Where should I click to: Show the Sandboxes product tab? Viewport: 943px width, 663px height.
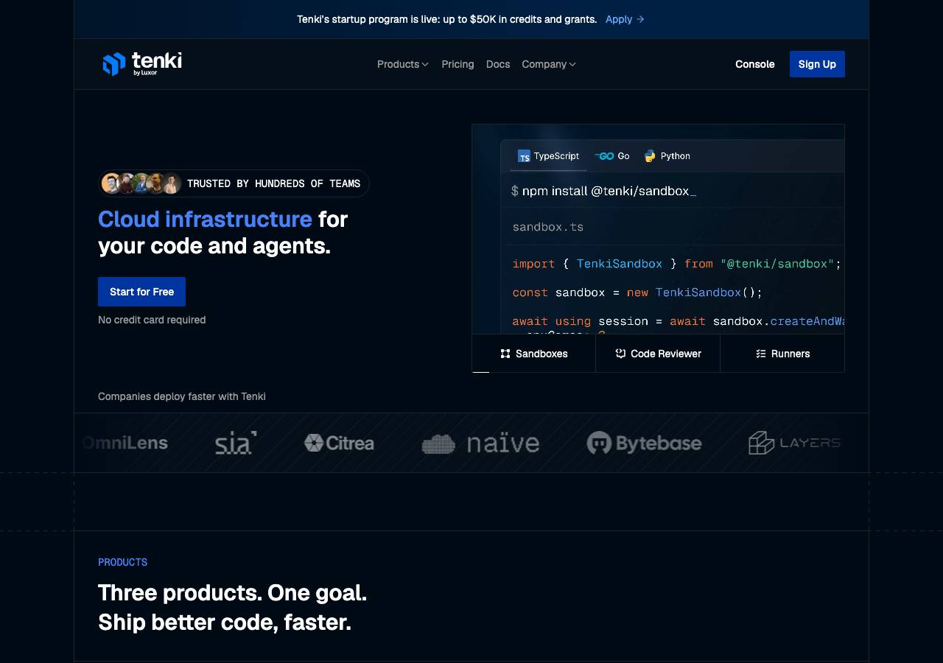(534, 354)
